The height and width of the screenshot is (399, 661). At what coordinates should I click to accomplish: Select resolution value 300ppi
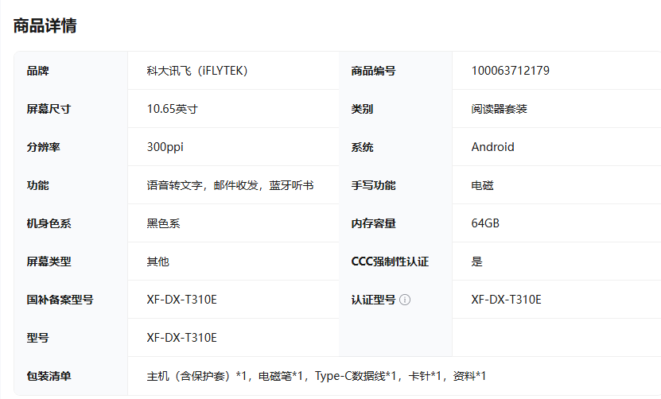[165, 147]
